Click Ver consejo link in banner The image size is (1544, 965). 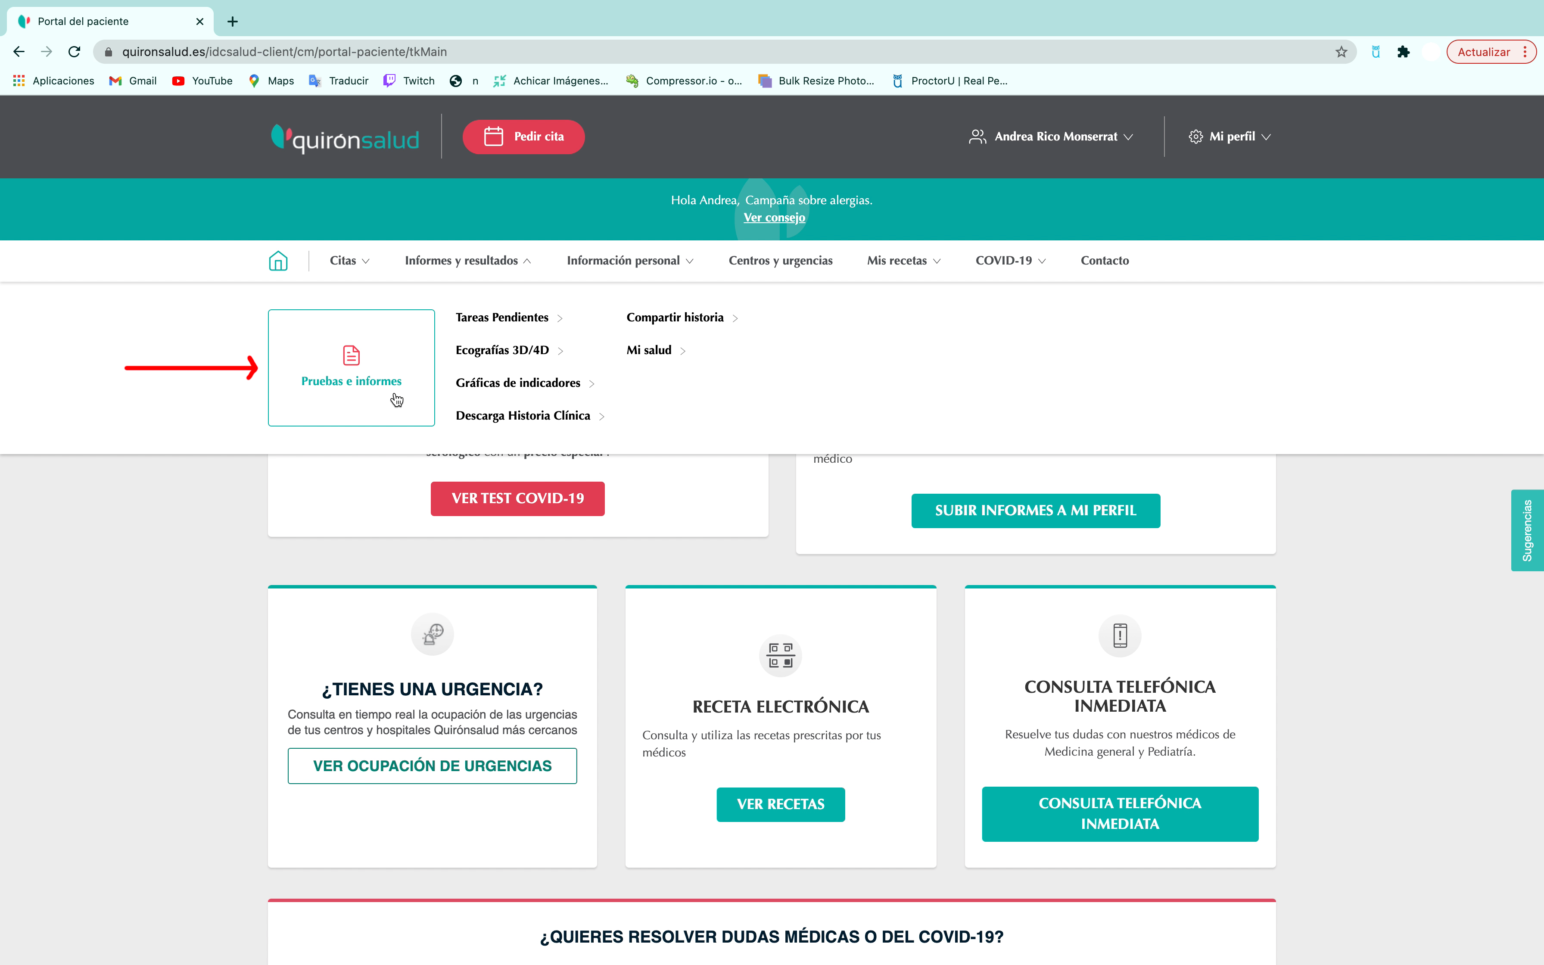click(x=775, y=217)
